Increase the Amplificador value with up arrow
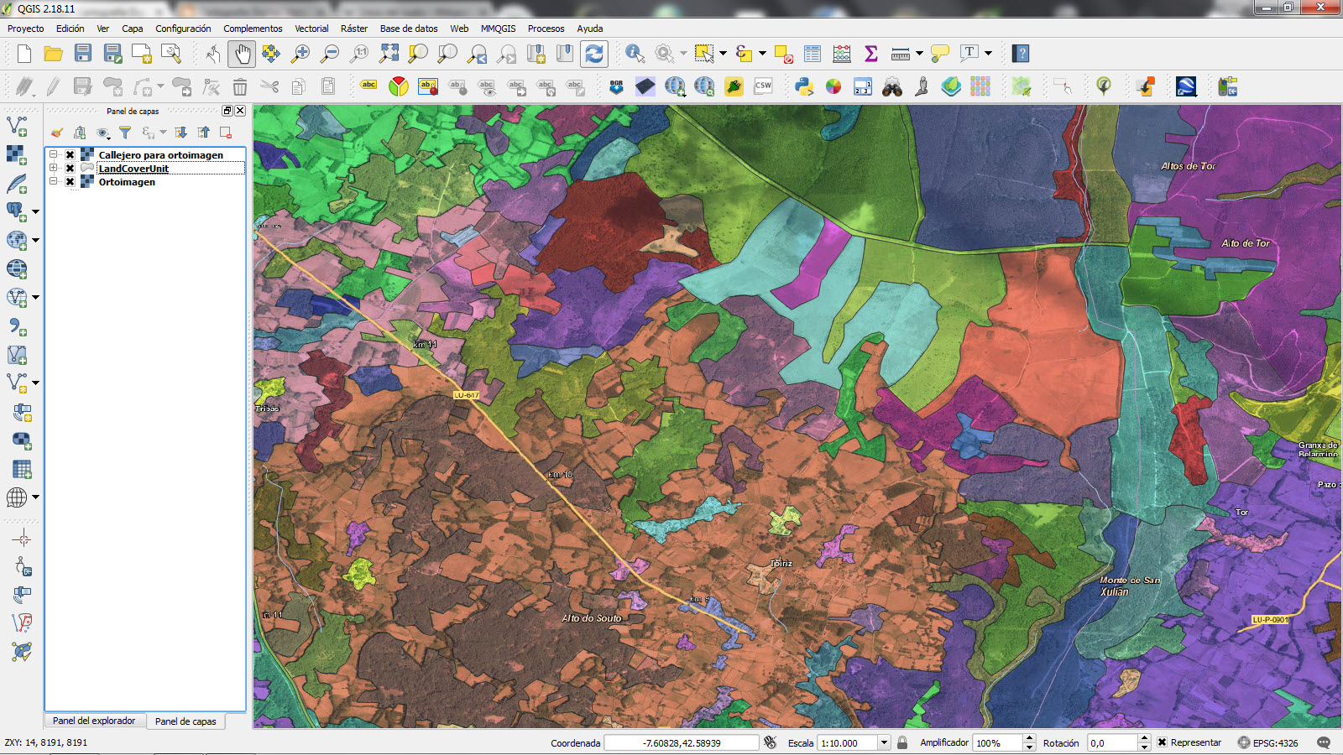1343x755 pixels. tap(1029, 738)
